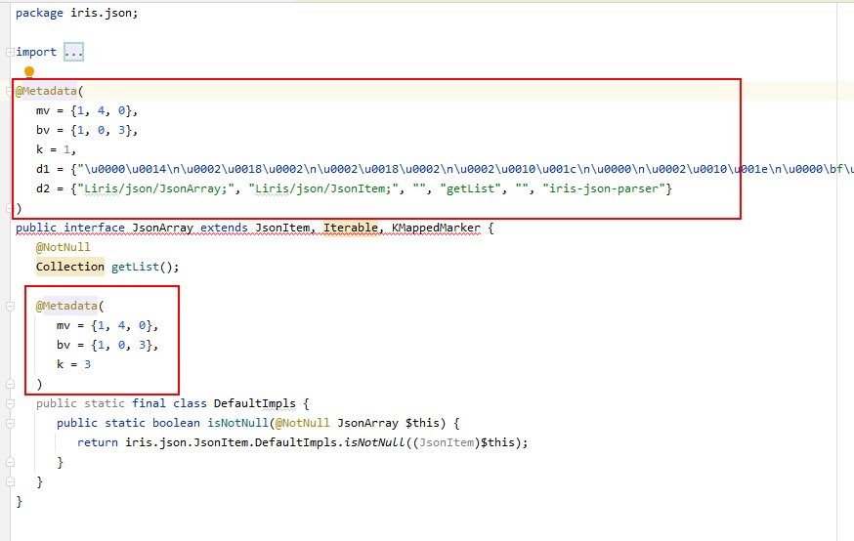The height and width of the screenshot is (541, 854).
Task: Click the "getList" string in d2
Action: (473, 188)
